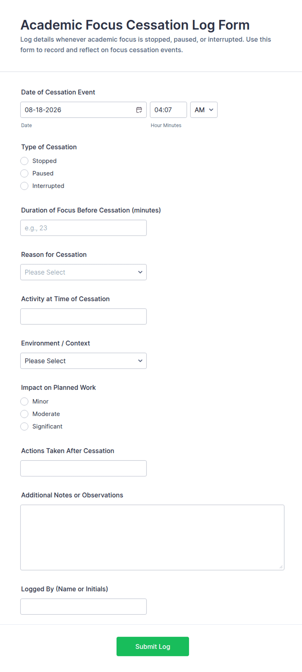Open the calendar date picker icon
The image size is (302, 672).
(x=139, y=110)
